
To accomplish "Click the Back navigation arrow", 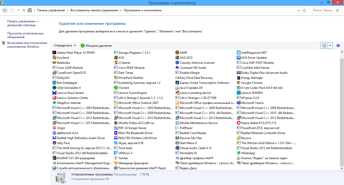I will coord(5,10).
